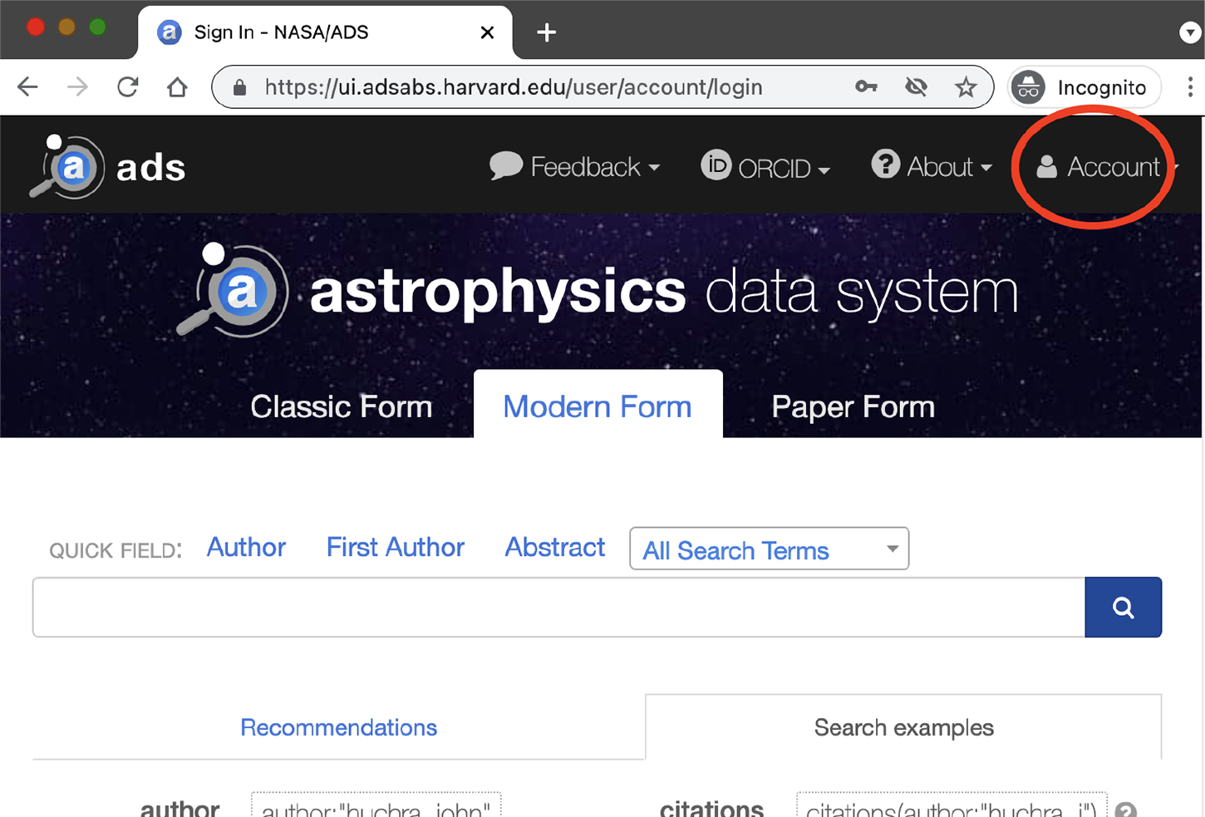Switch to the Classic Form tab
The height and width of the screenshot is (817, 1205).
pos(342,406)
